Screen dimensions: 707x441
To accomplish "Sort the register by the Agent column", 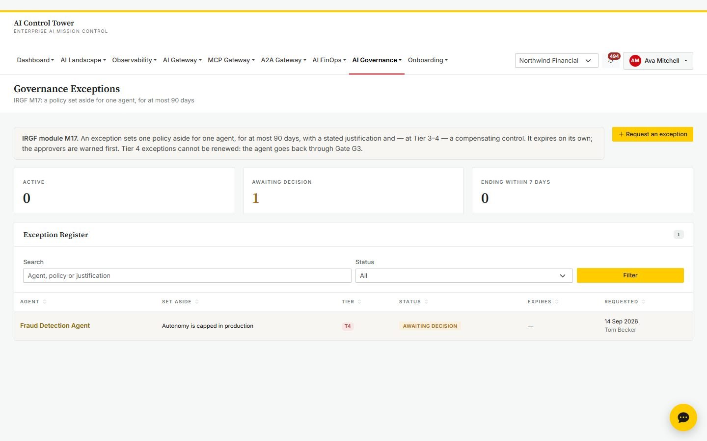I will pyautogui.click(x=33, y=302).
